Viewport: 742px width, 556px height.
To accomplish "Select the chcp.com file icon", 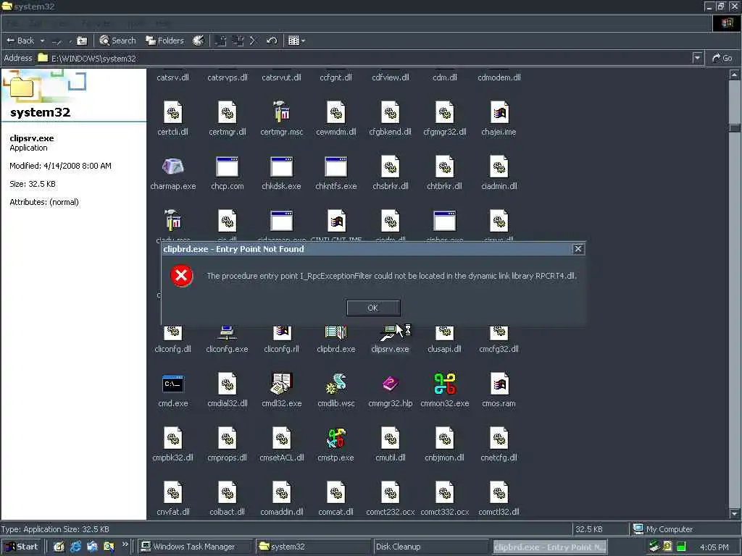I will coord(227,167).
